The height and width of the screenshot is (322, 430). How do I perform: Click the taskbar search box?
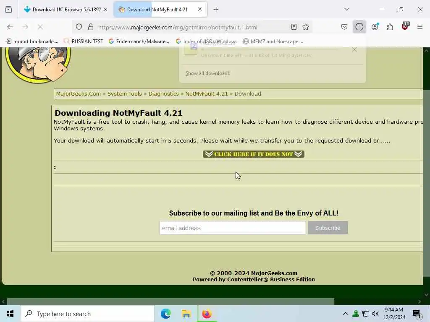[87, 314]
